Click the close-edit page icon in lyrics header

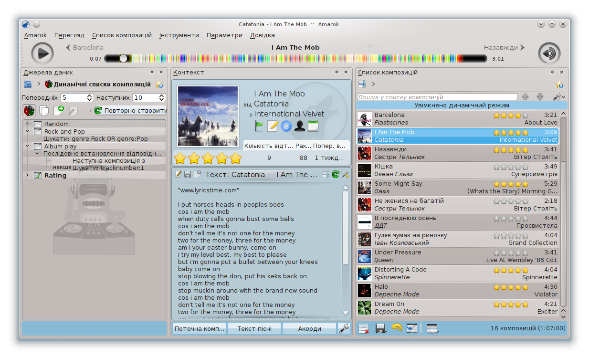[197, 174]
